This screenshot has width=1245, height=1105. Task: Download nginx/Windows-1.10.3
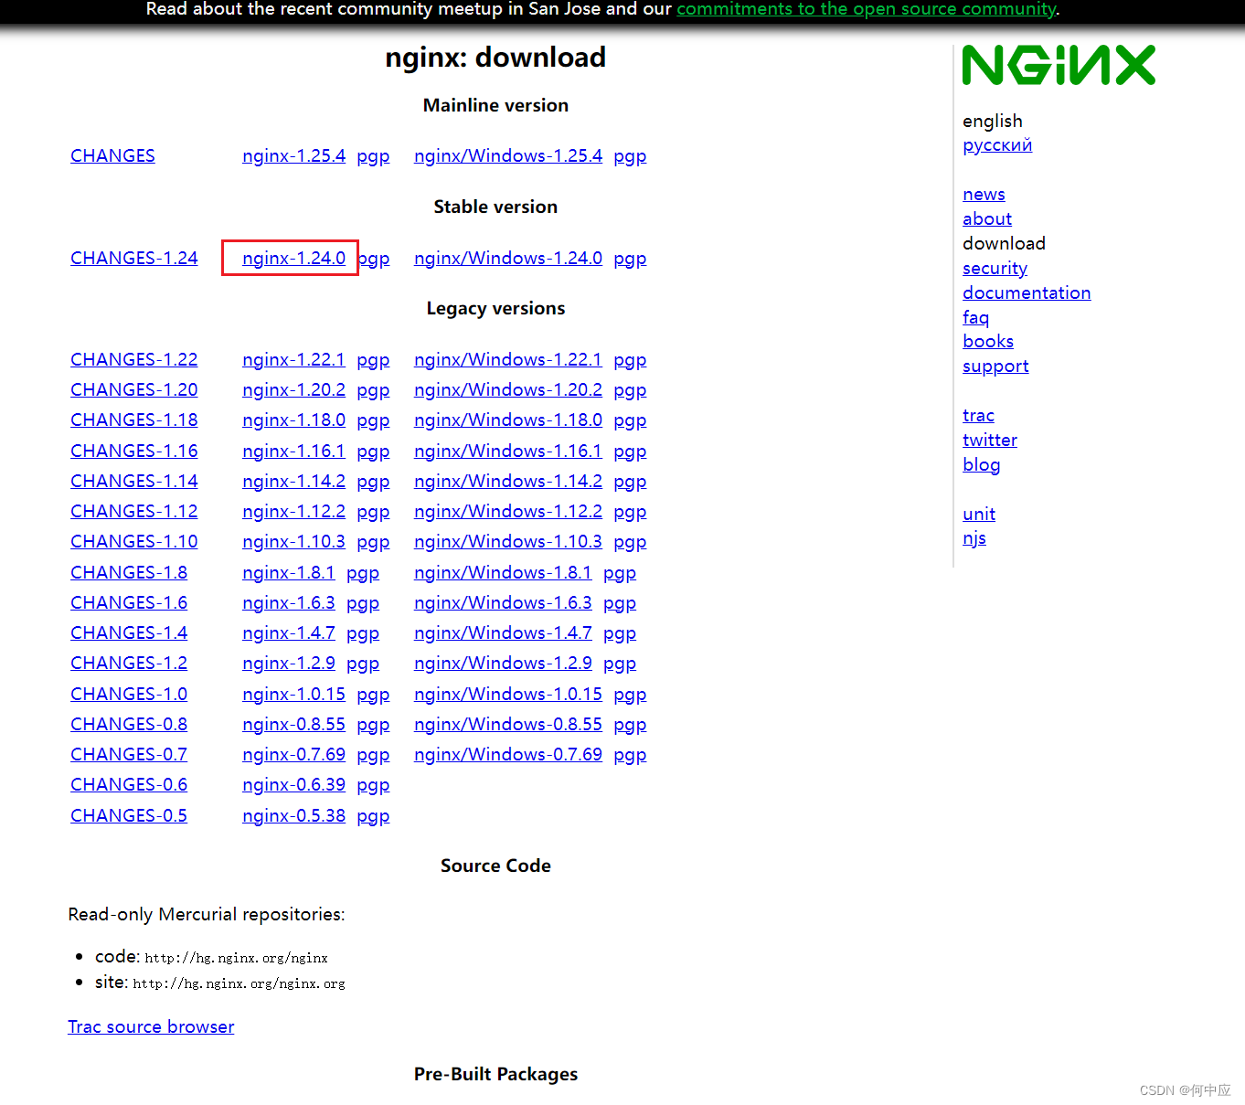click(x=508, y=542)
